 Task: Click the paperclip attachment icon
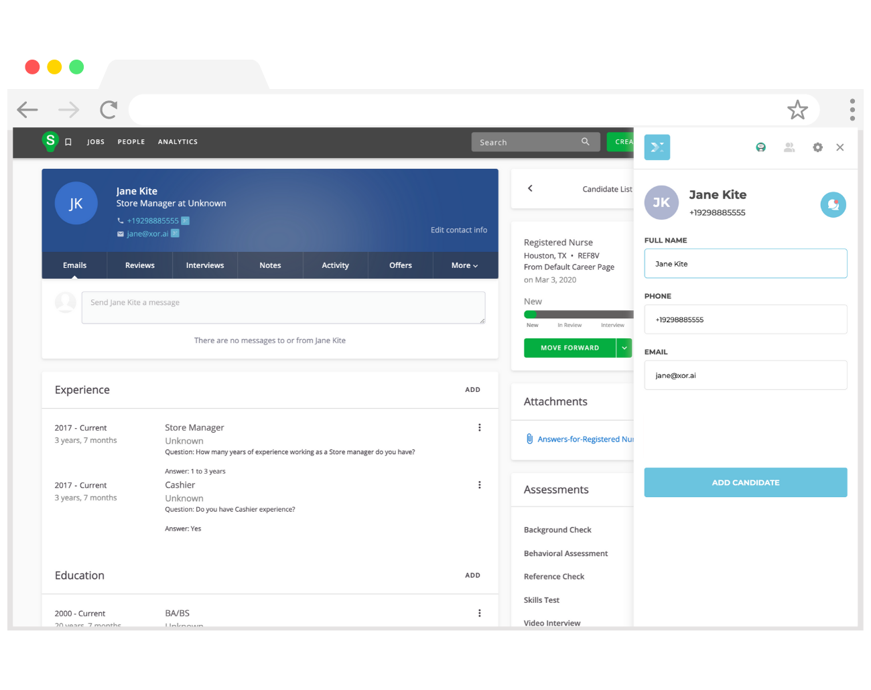point(529,439)
